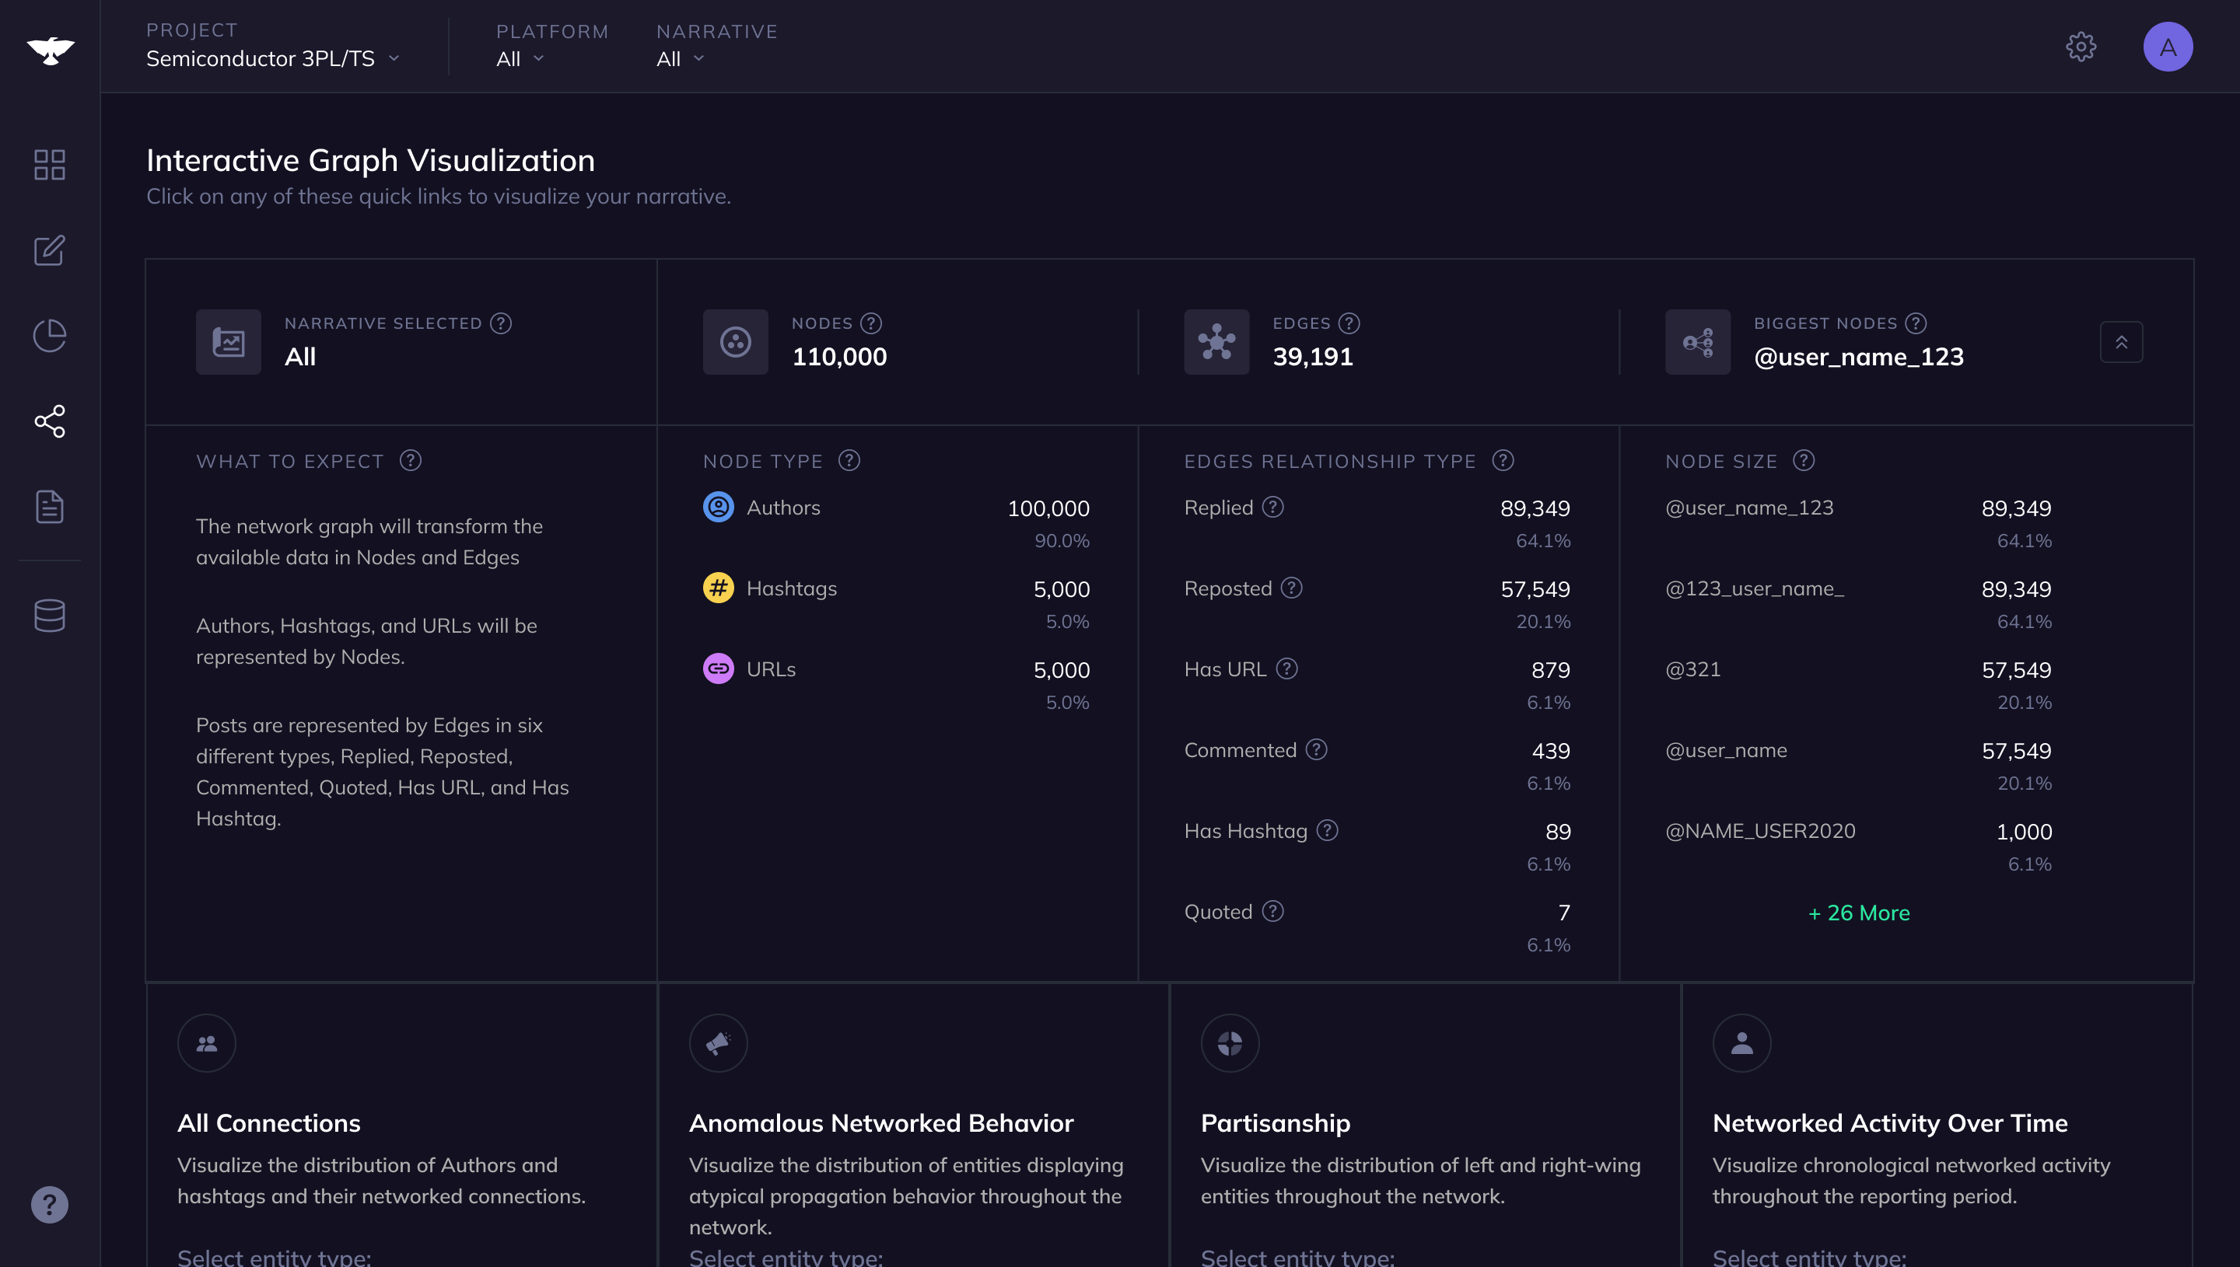Click the database icon in sidebar
The height and width of the screenshot is (1267, 2240).
(x=50, y=615)
